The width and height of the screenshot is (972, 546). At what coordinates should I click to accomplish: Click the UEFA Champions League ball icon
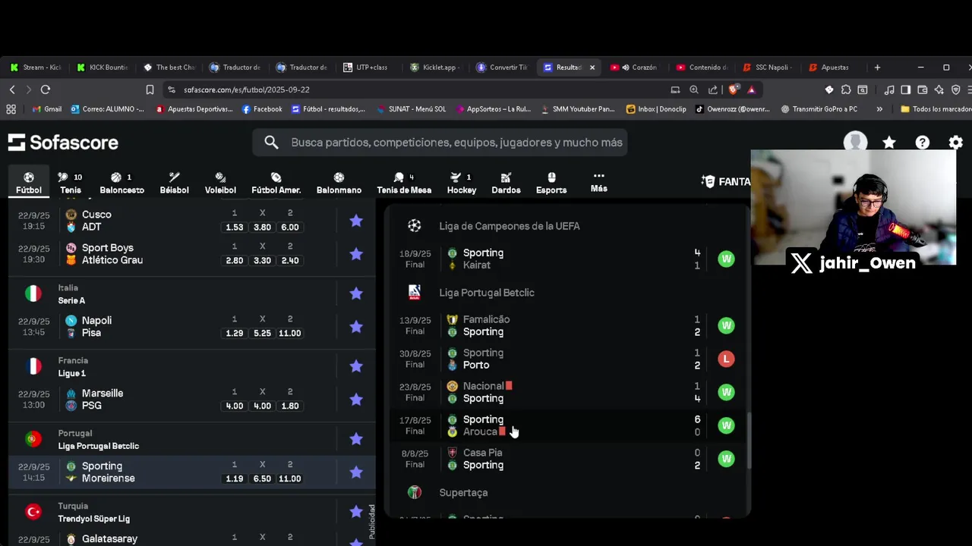point(414,225)
